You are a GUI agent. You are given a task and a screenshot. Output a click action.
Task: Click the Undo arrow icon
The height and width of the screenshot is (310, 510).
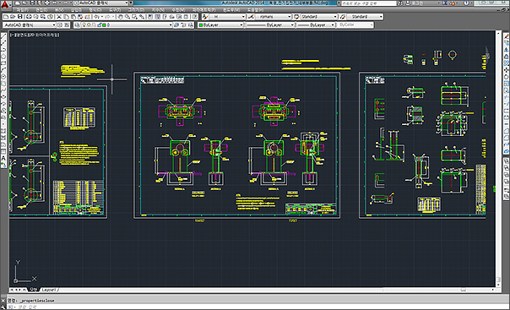[x=96, y=17]
